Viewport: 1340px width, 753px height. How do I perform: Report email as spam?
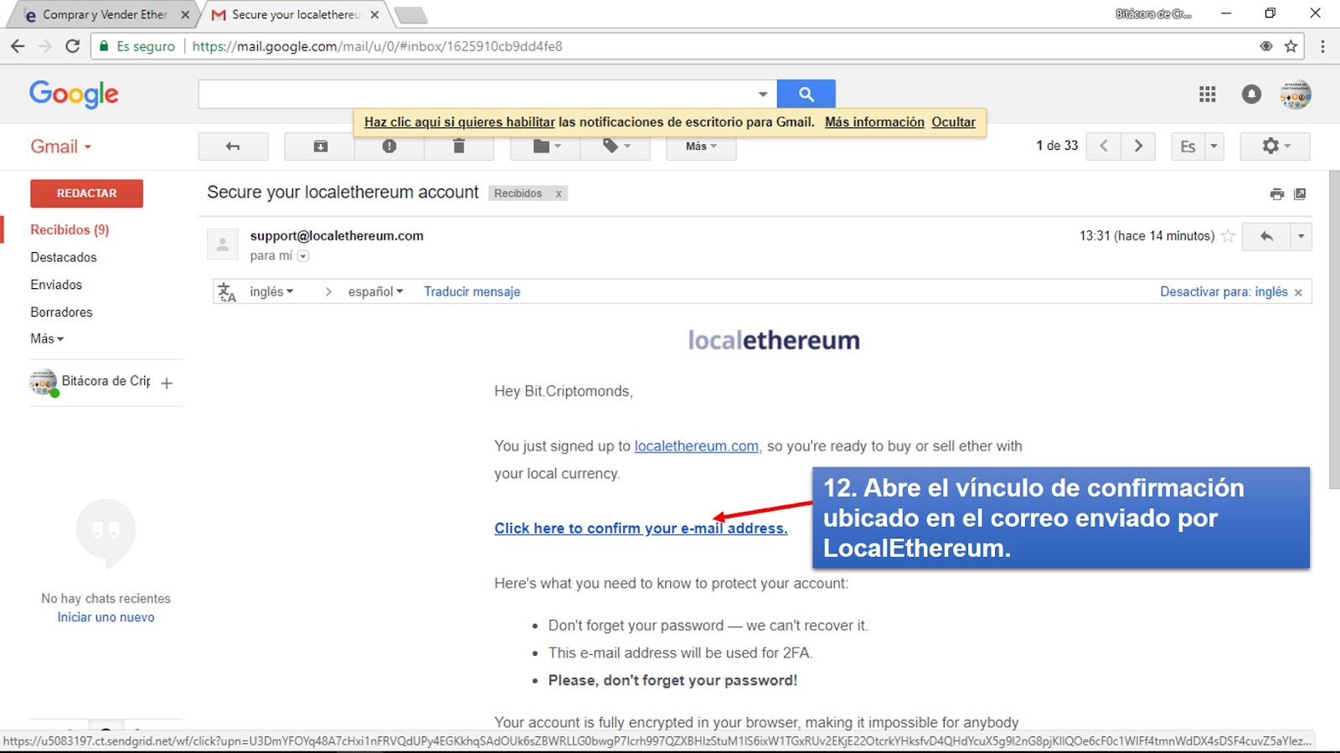(389, 147)
